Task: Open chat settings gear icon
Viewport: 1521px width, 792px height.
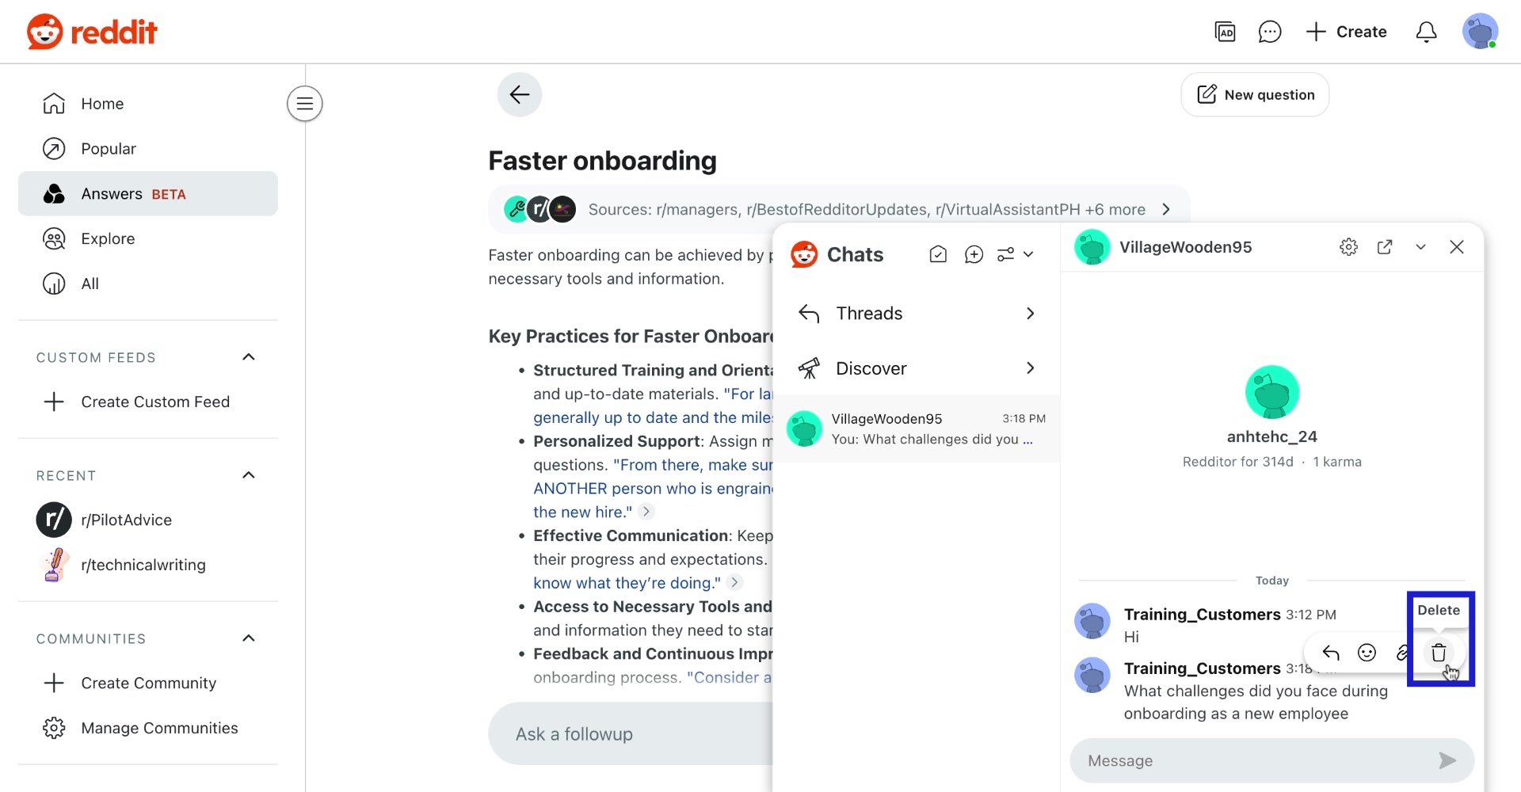Action: pyautogui.click(x=1348, y=247)
